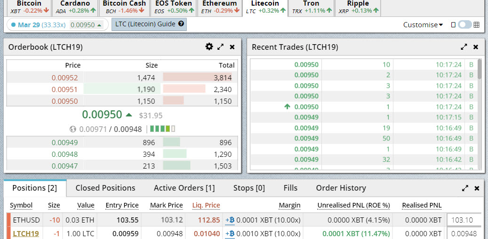Viewport: 488px width, 239px height.
Task: Click ask price 0.00952 in Orderbook
Action: tap(65, 78)
